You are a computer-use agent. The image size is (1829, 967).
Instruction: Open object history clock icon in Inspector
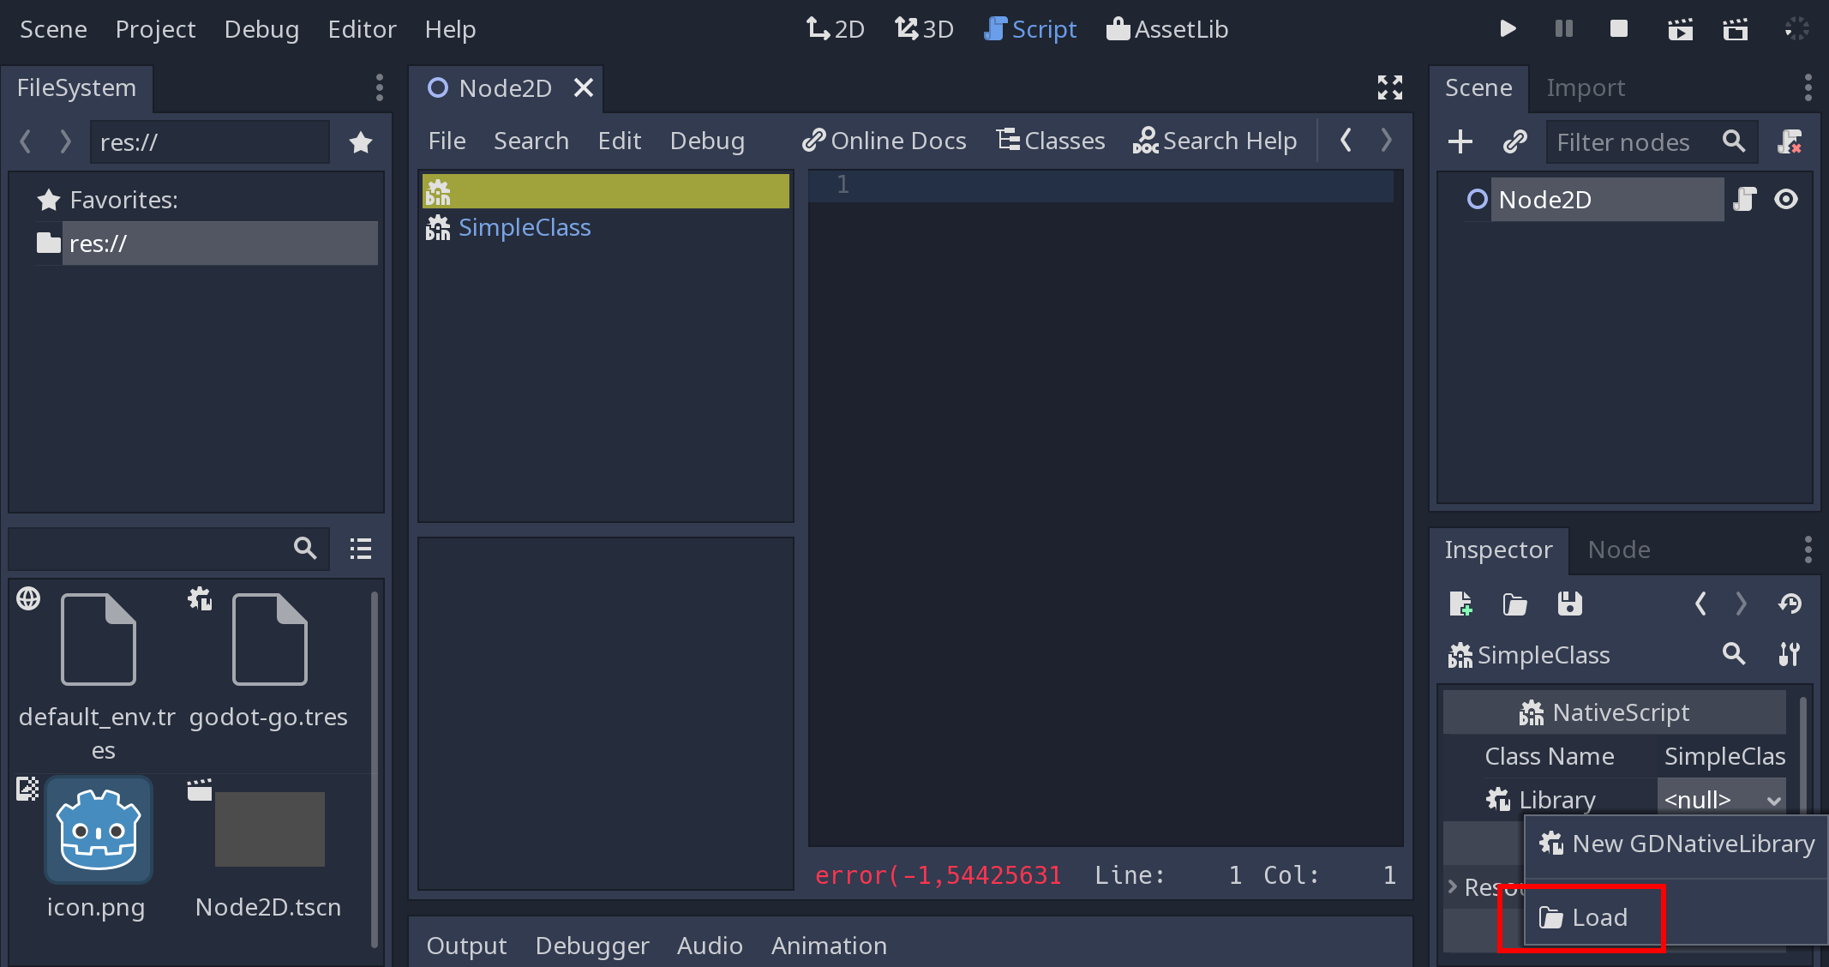tap(1790, 604)
